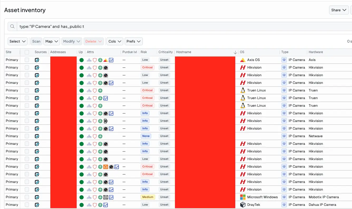The image size is (352, 209).
Task: Open the screenshot icon in Dahua row
Action: pyautogui.click(x=105, y=205)
